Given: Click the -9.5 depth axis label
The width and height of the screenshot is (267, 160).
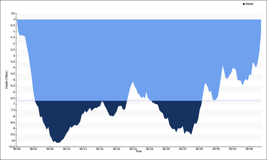Looking at the screenshot, I should [x=13, y=135].
